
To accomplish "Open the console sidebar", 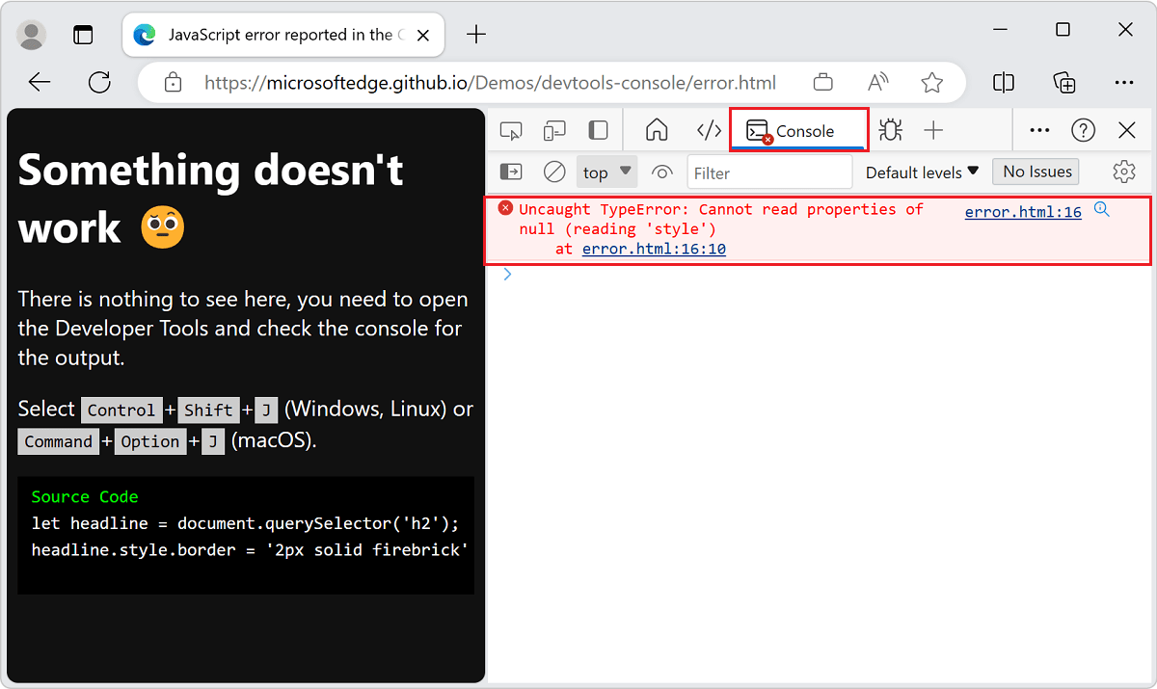I will click(510, 171).
